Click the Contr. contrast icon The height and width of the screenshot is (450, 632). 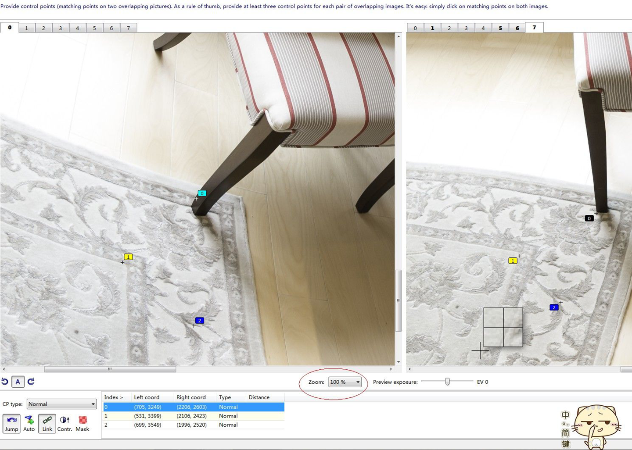pyautogui.click(x=65, y=424)
